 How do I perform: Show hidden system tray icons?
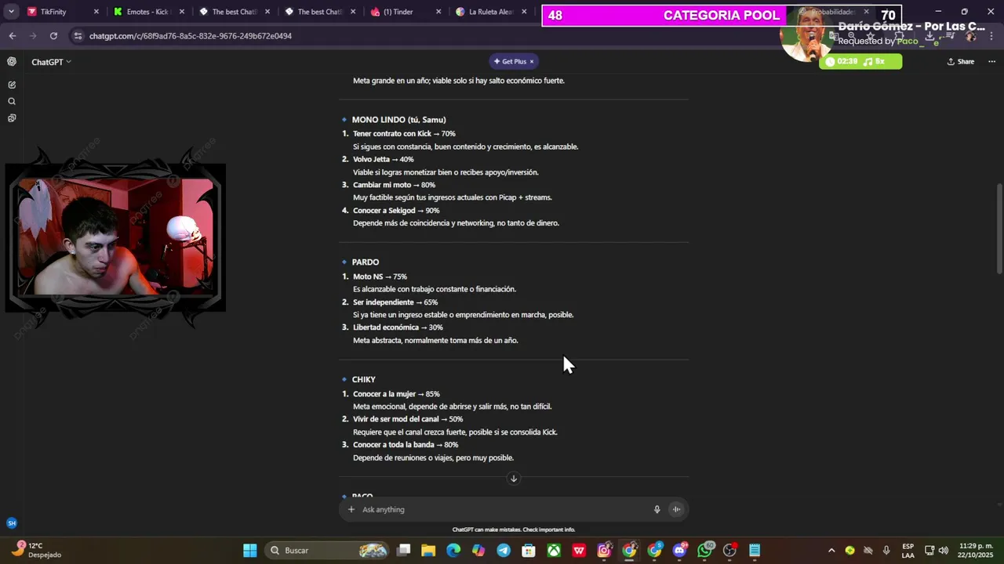coord(831,551)
